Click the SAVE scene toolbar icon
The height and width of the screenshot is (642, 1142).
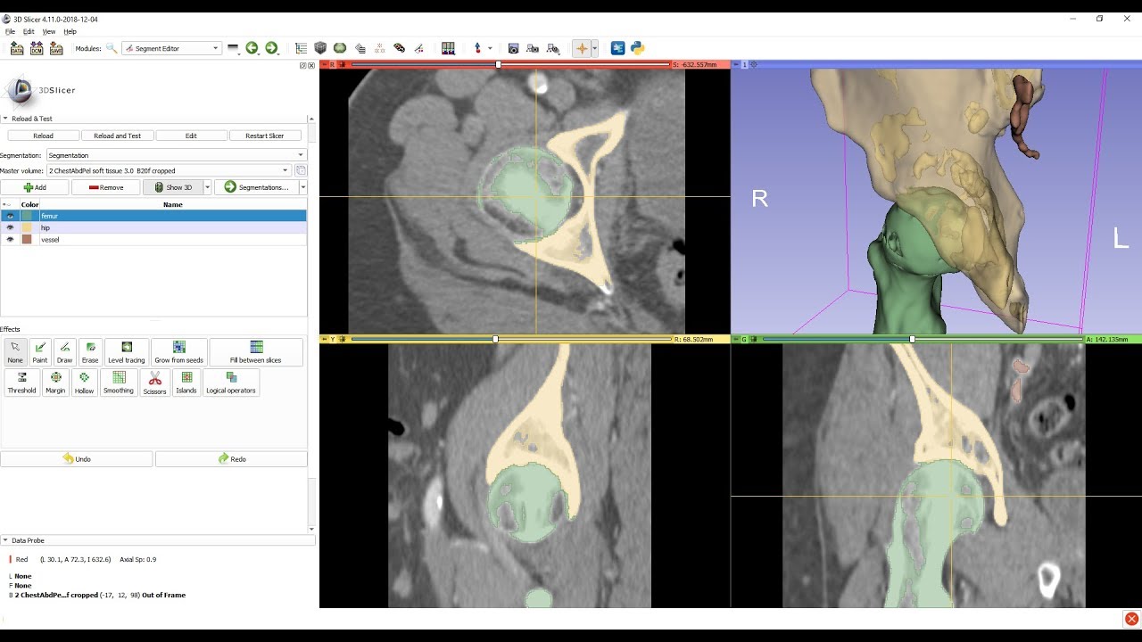tap(56, 48)
